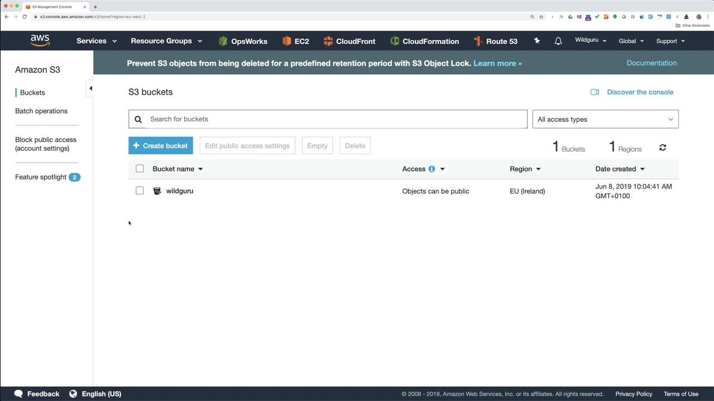Open the Wildguru account menu
Viewport: 714px width, 401px height.
click(591, 41)
